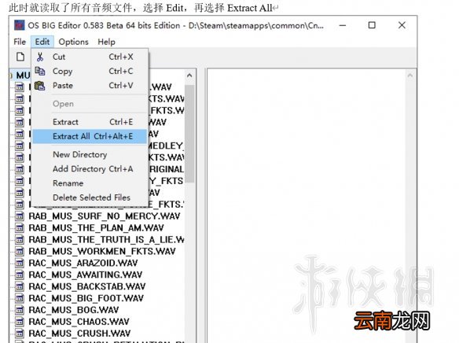
Task: Select RAB_MUS_SURF_NO_MERCY.WAV file name
Action: [x=105, y=216]
